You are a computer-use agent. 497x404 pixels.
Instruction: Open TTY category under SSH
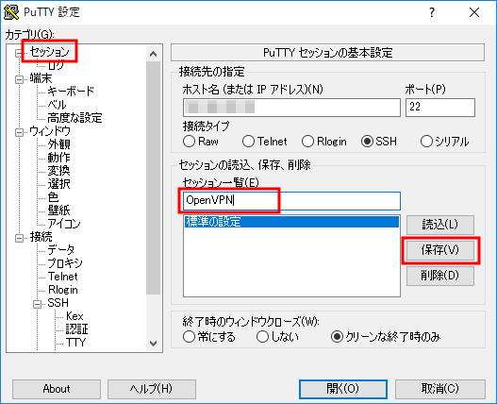(75, 343)
